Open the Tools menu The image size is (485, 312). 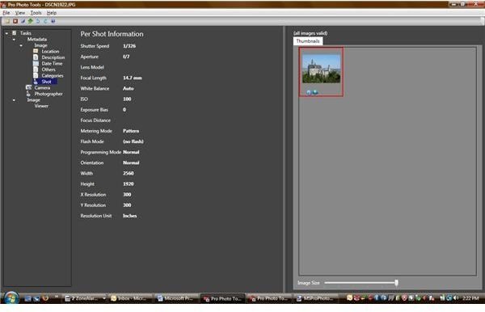click(x=36, y=13)
